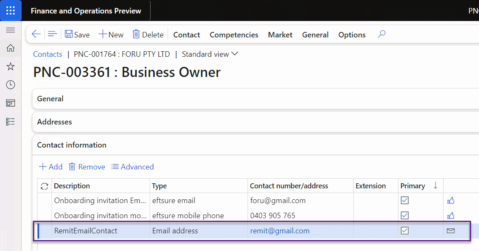Expand the General fasttab section
The height and width of the screenshot is (251, 479).
[x=256, y=99]
